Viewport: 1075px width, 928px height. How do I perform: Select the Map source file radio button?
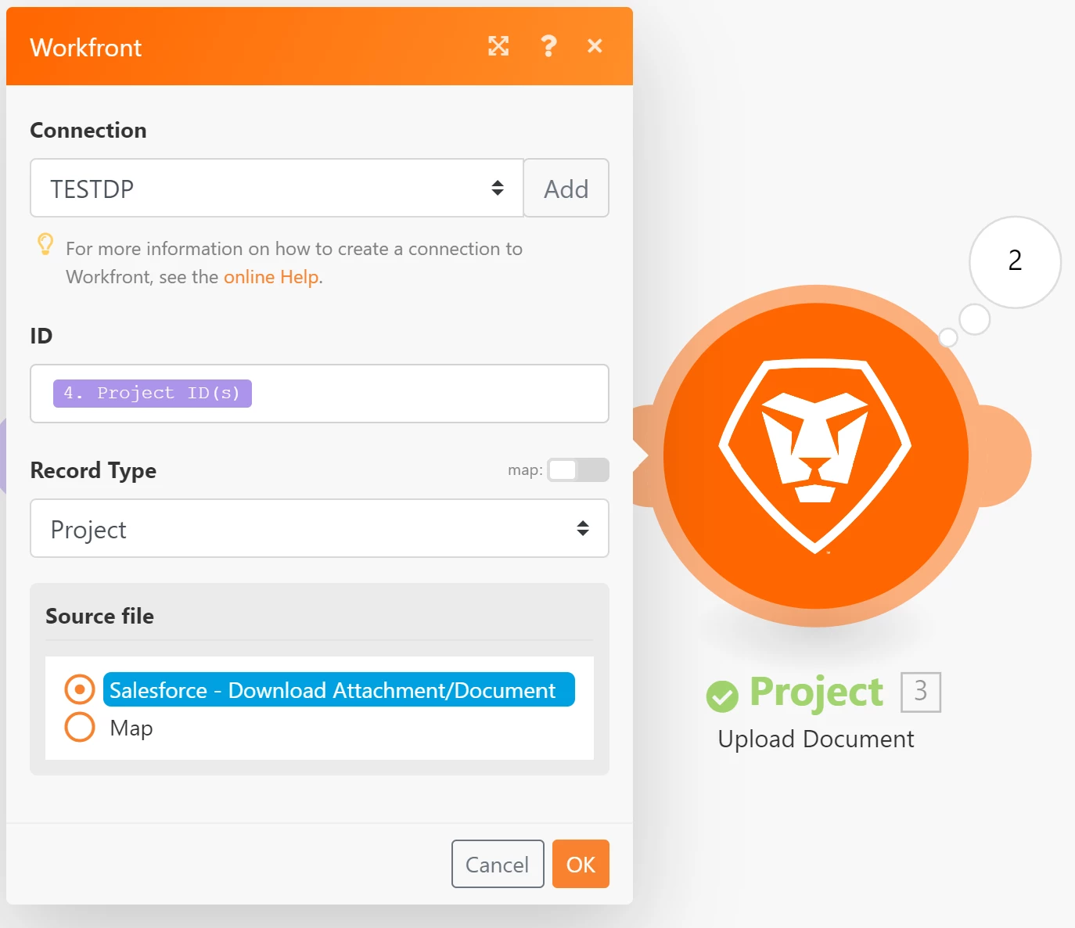click(80, 727)
